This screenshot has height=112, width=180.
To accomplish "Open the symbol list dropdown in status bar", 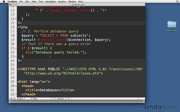I will [x=105, y=99].
